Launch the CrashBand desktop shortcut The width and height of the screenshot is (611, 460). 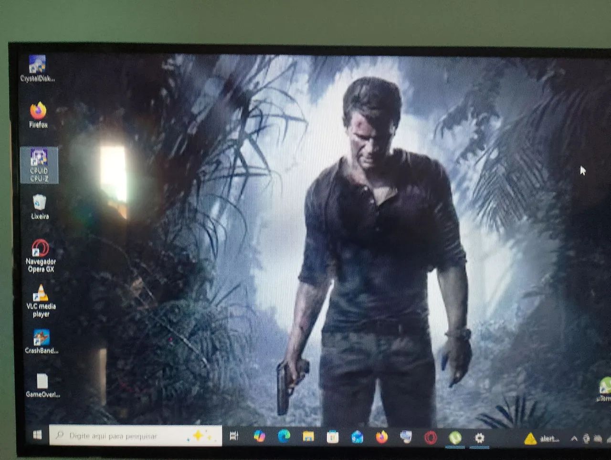[42, 342]
